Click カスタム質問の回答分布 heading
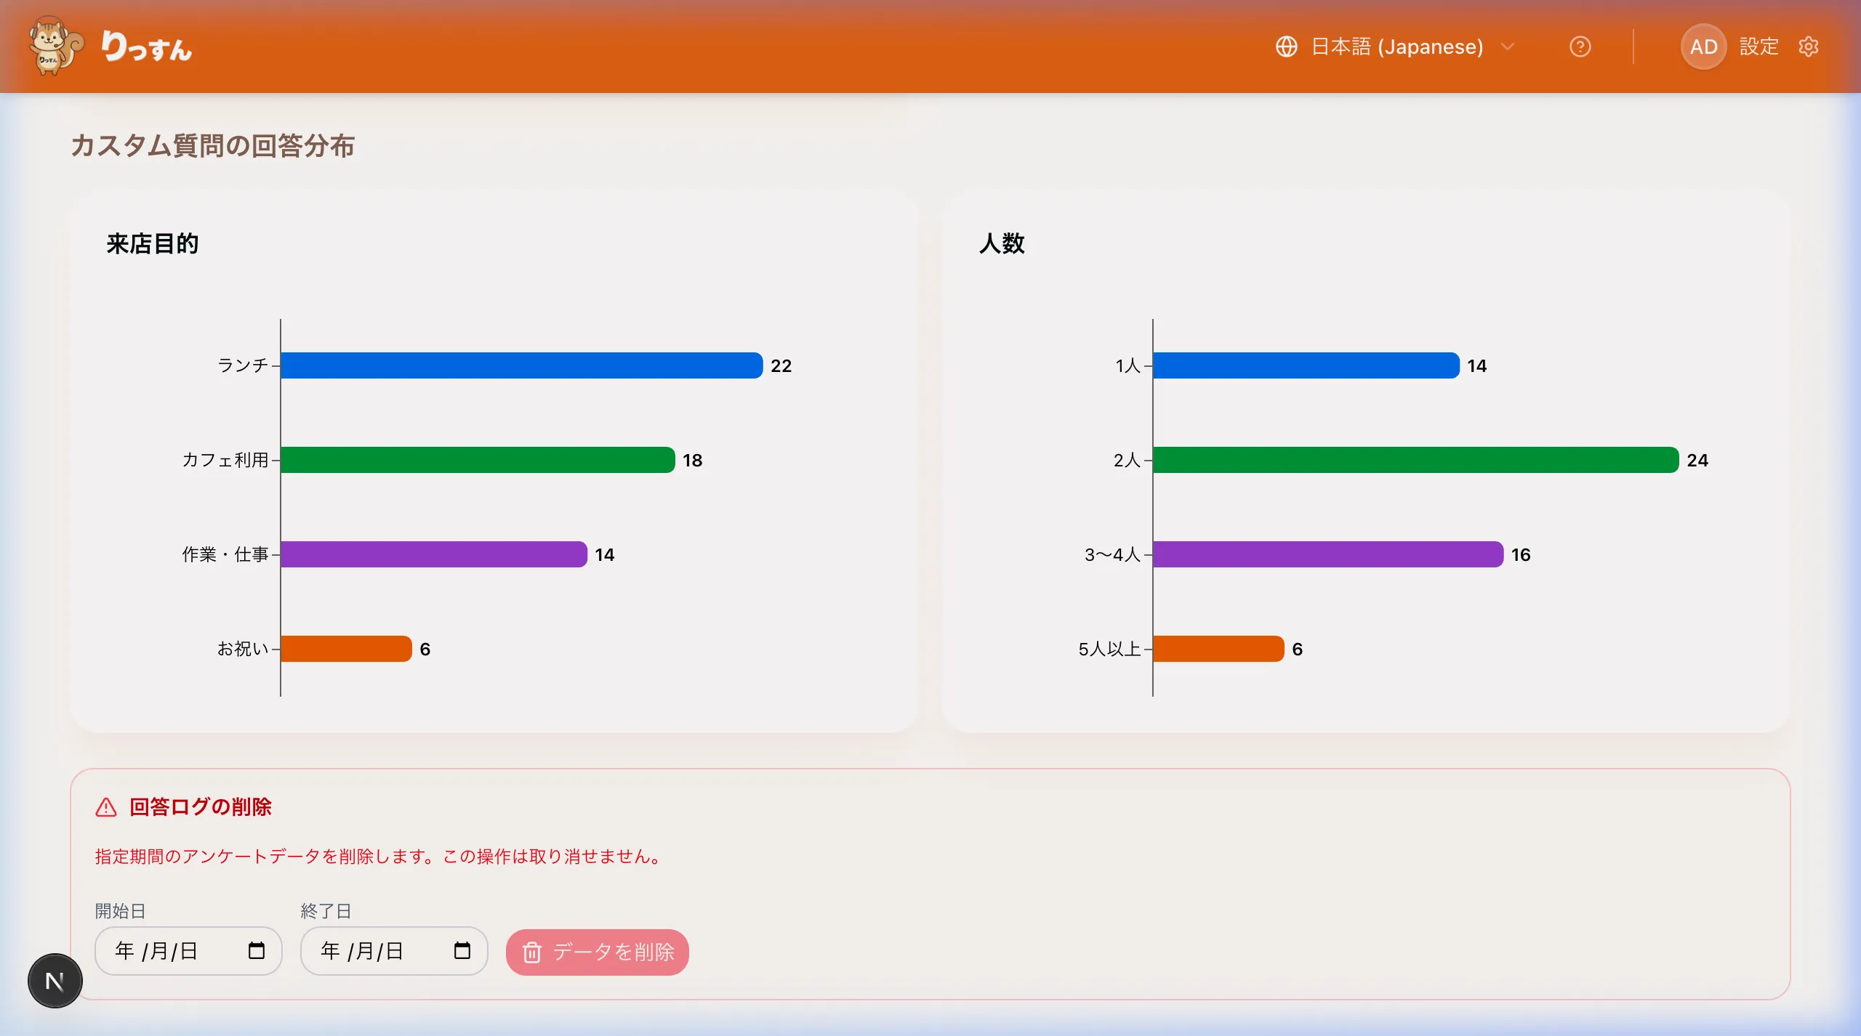 [x=212, y=145]
